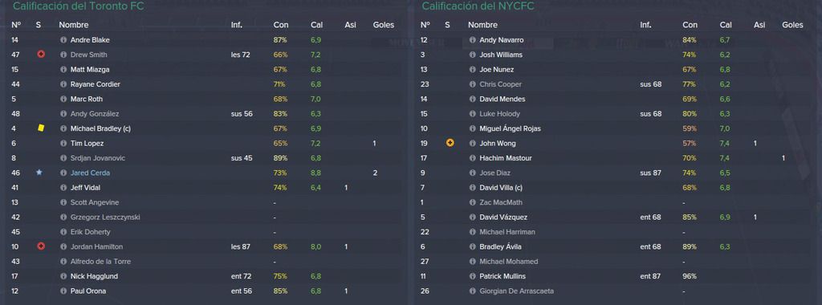Click info icon next to David Villa
Image resolution: width=822 pixels, height=305 pixels.
[472, 188]
